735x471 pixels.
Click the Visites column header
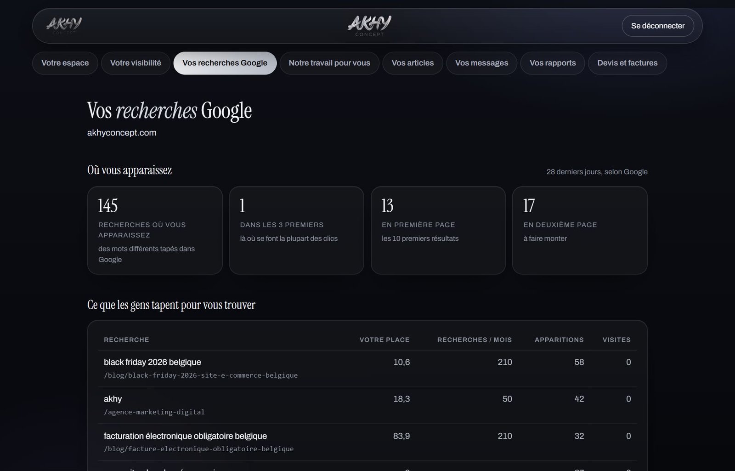[x=616, y=340]
